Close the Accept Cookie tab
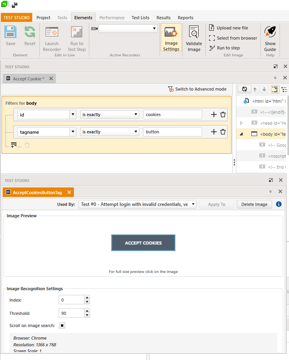289x360 pixels. pyautogui.click(x=51, y=78)
